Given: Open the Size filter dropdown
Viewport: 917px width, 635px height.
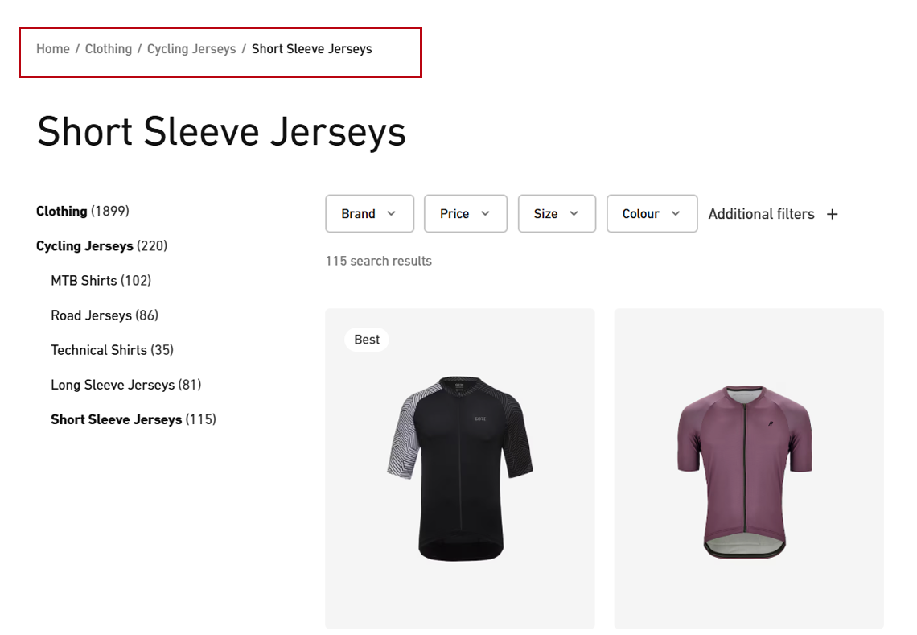Looking at the screenshot, I should 557,214.
